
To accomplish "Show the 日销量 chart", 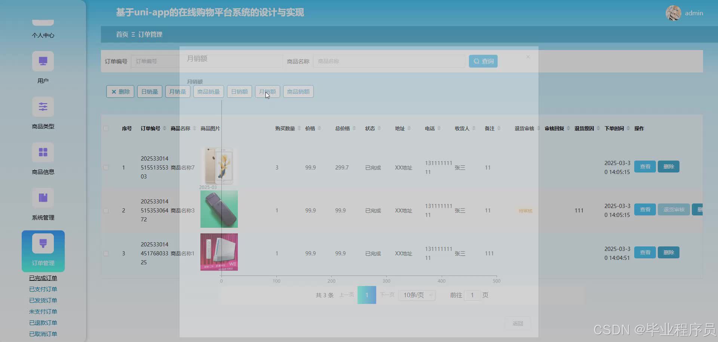I will click(150, 91).
